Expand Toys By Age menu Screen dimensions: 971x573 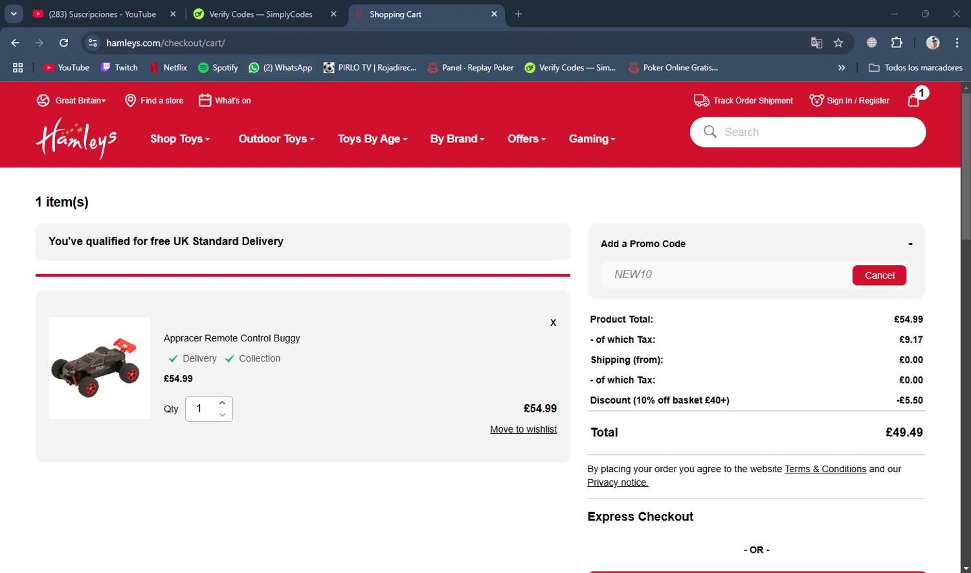point(373,138)
